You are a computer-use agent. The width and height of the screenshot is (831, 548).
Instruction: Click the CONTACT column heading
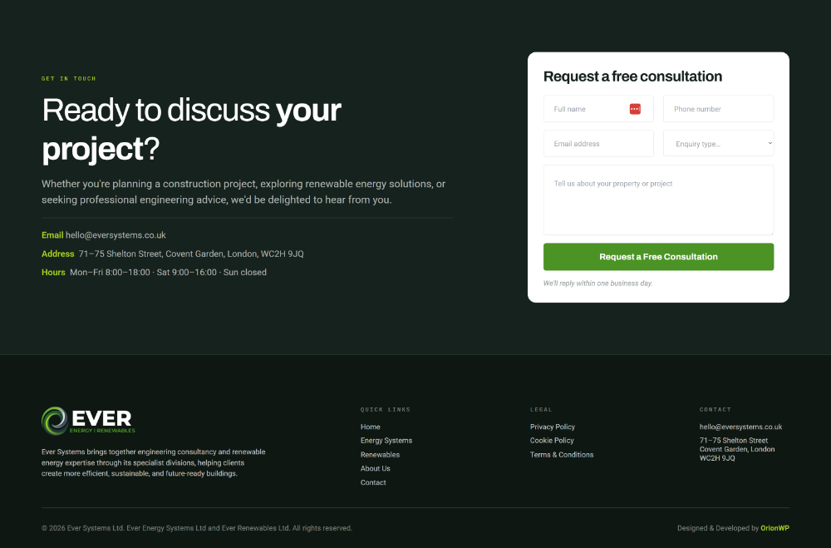click(715, 409)
